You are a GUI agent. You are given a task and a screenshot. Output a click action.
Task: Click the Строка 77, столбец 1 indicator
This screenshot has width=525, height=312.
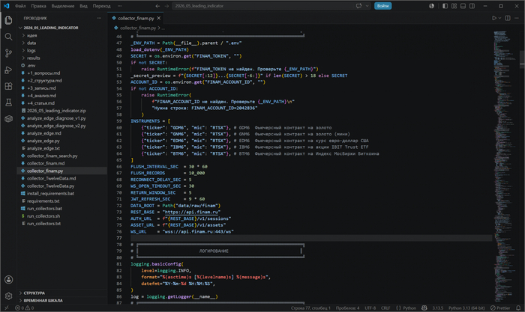[310, 308]
